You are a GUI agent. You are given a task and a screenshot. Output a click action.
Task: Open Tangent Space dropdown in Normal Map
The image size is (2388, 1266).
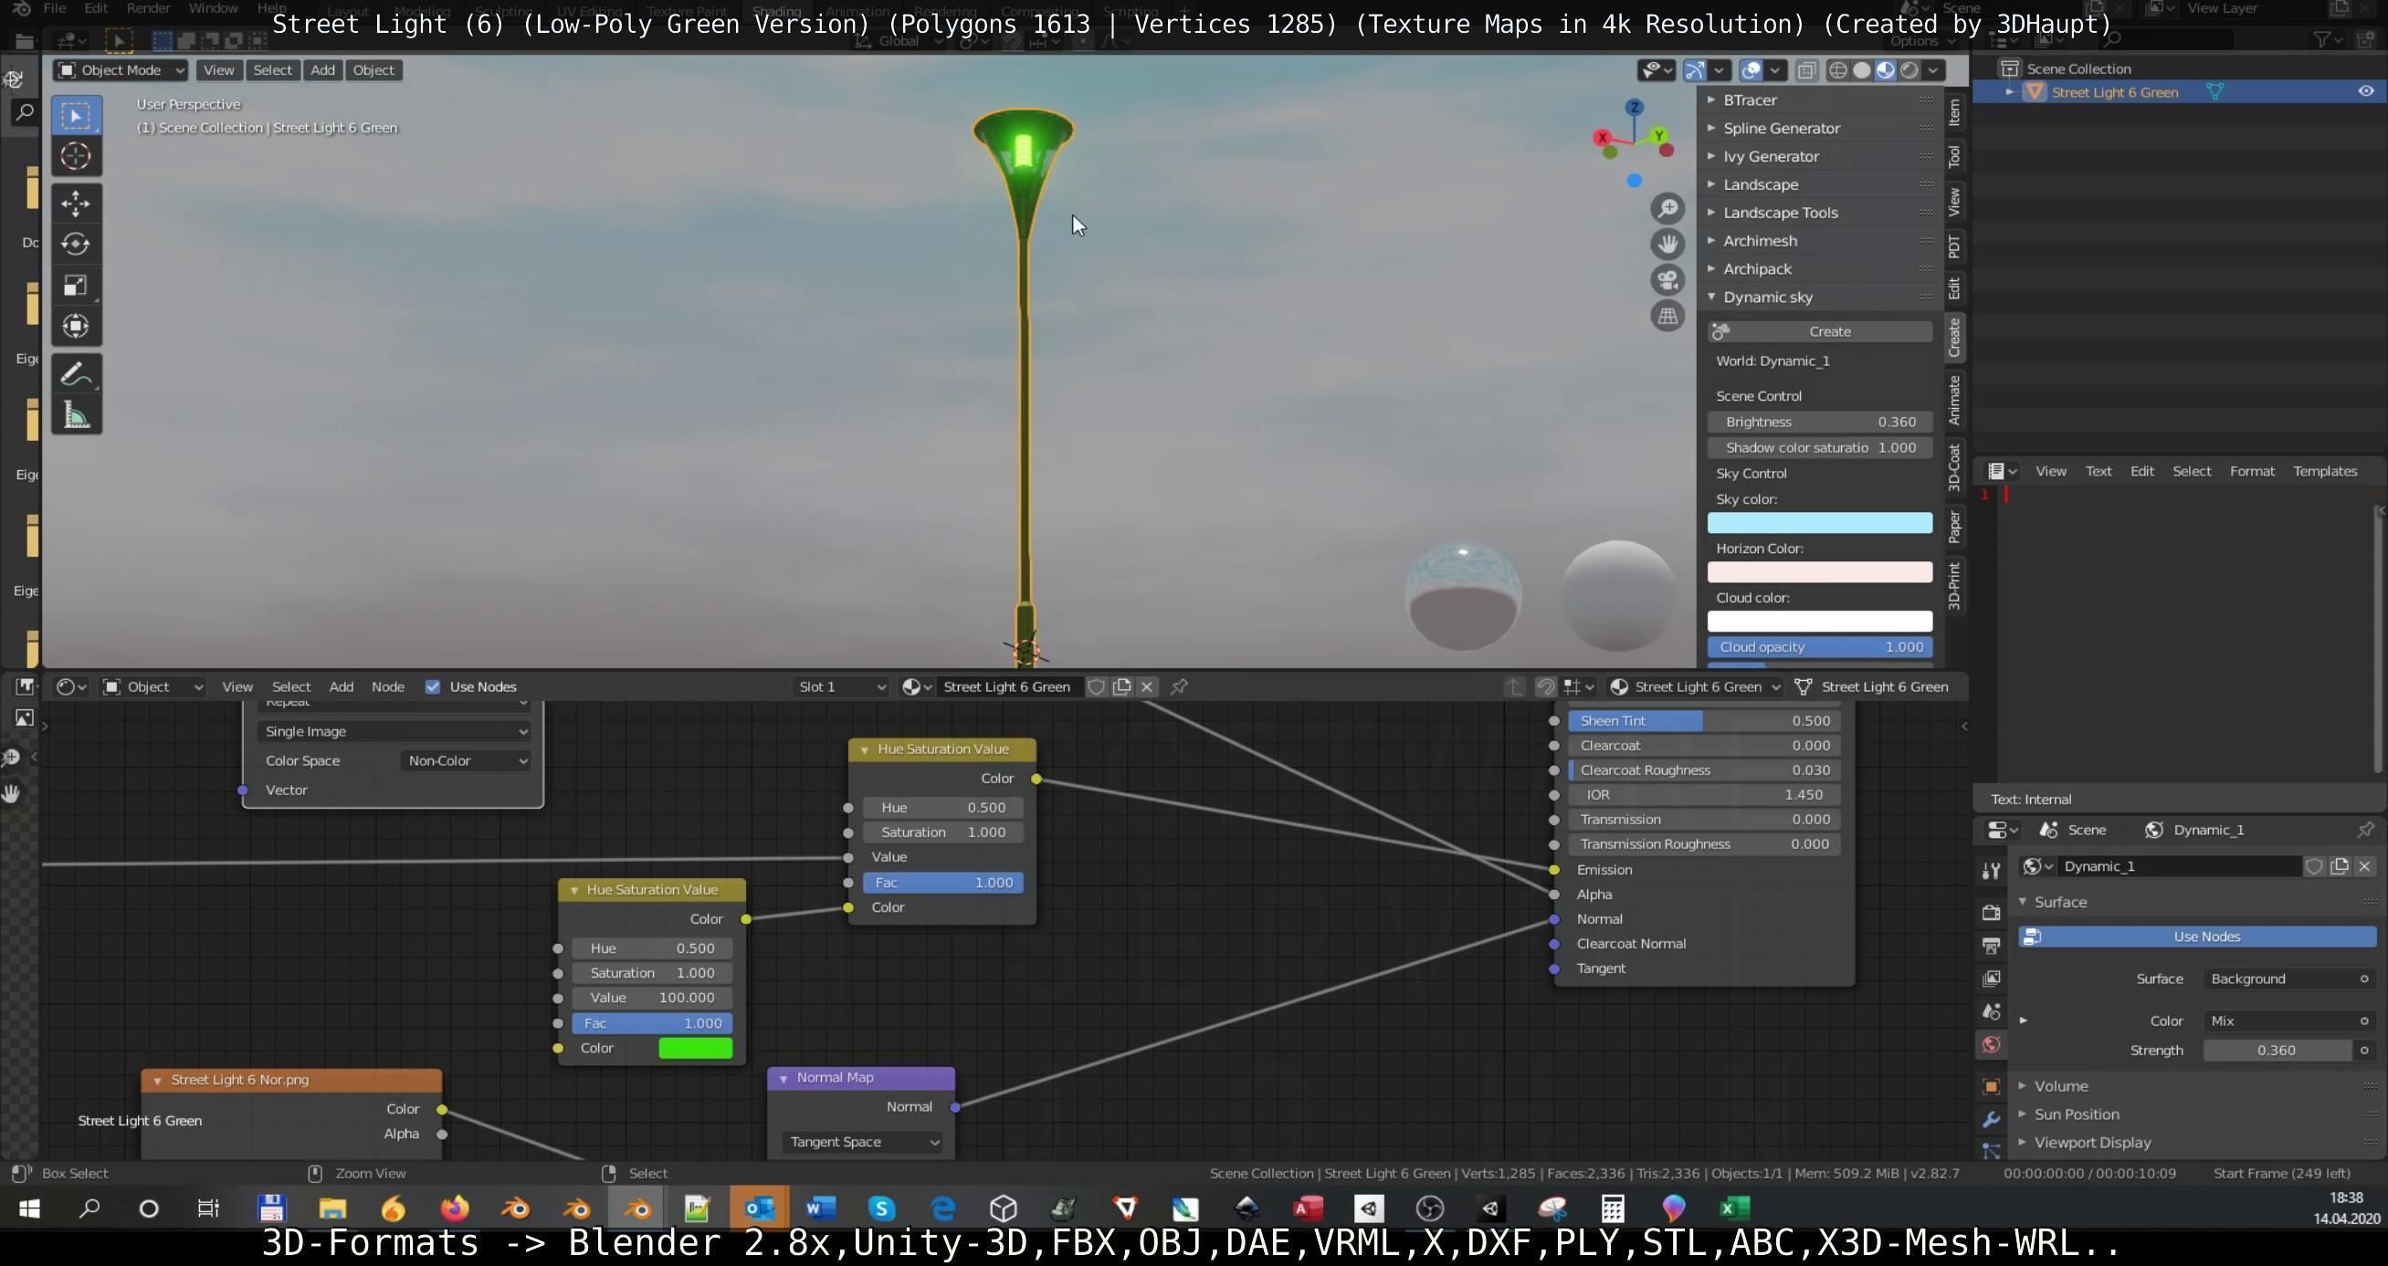pyautogui.click(x=862, y=1142)
